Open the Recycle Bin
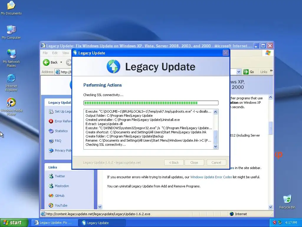The image size is (302, 227). click(x=287, y=202)
